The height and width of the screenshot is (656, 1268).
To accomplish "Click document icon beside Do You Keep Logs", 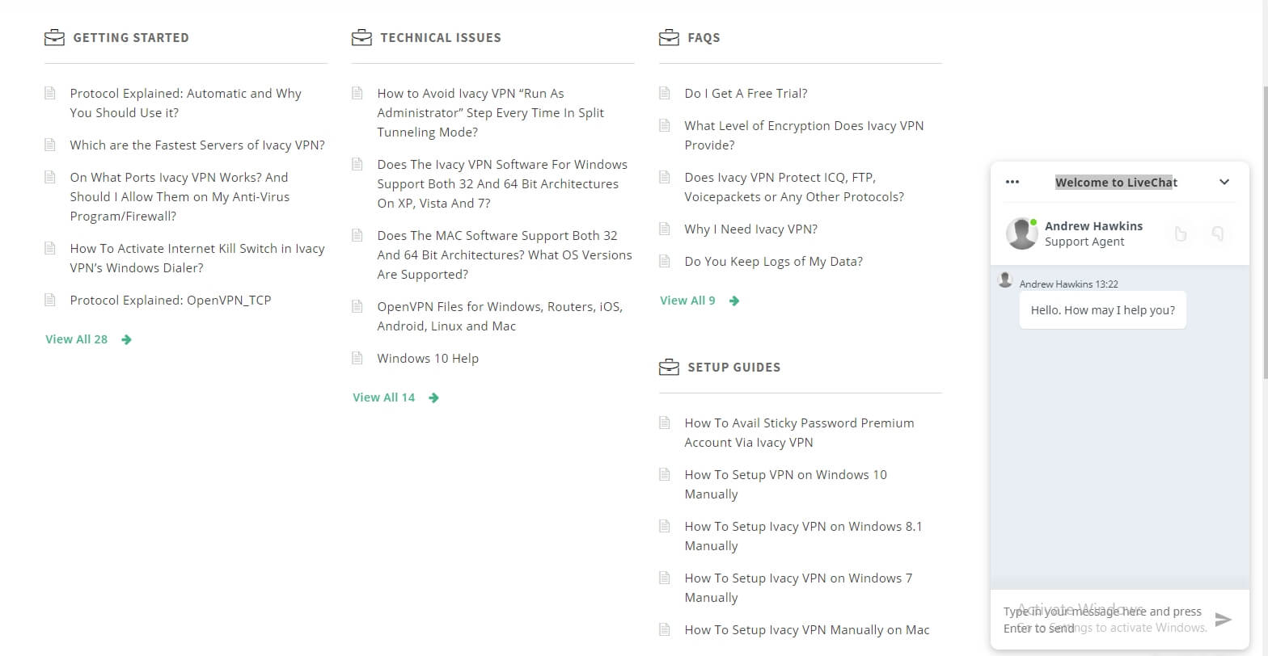I will [665, 261].
